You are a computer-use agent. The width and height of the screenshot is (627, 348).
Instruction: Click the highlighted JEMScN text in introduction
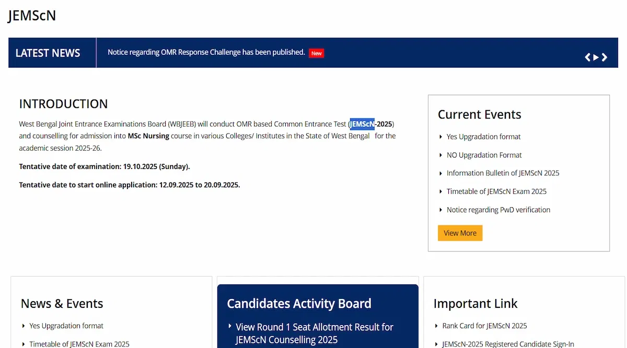tap(362, 124)
